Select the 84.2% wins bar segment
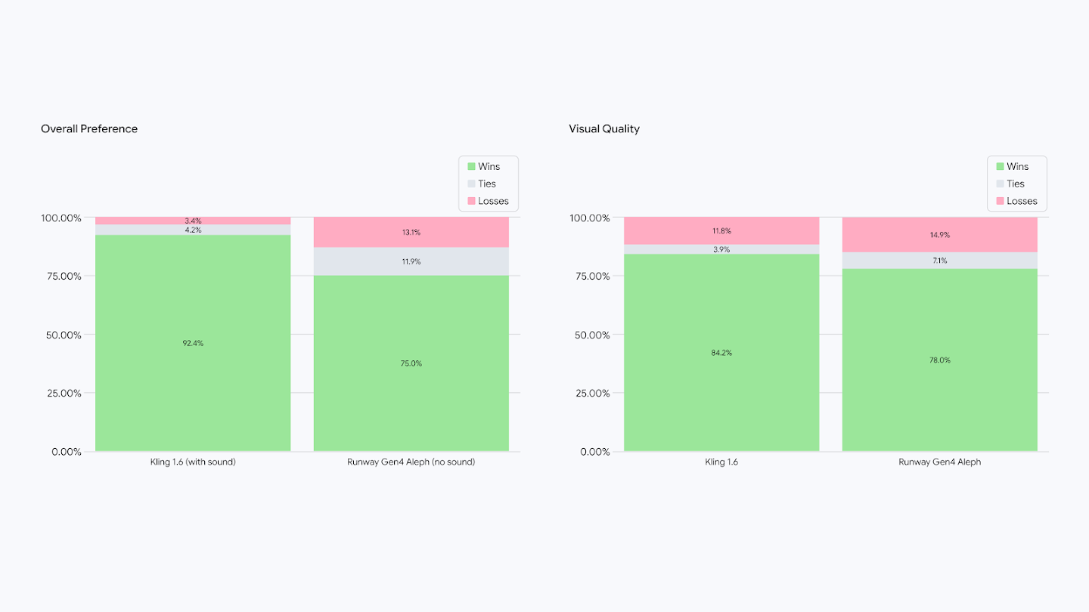Viewport: 1089px width, 612px height. (x=721, y=353)
